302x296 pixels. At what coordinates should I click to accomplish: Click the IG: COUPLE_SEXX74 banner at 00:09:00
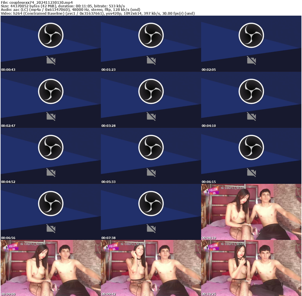point(33,244)
